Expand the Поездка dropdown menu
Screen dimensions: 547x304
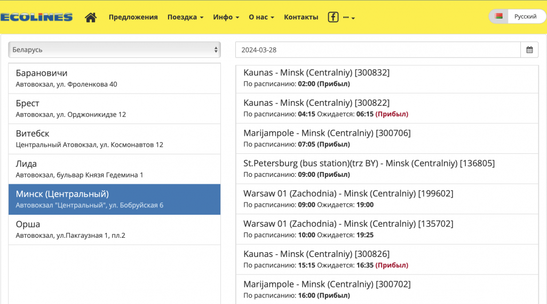(185, 17)
